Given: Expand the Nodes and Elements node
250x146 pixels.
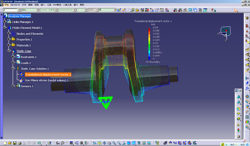Looking at the screenshot, I should coord(9,33).
